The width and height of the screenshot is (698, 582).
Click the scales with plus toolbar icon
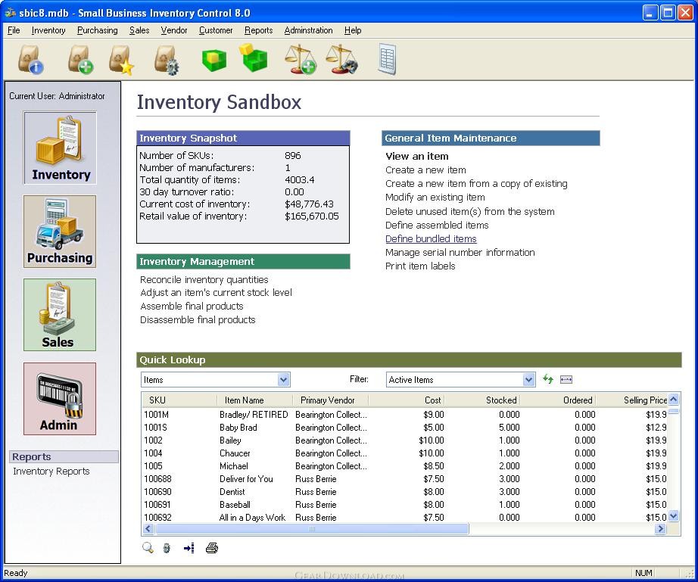(x=301, y=59)
